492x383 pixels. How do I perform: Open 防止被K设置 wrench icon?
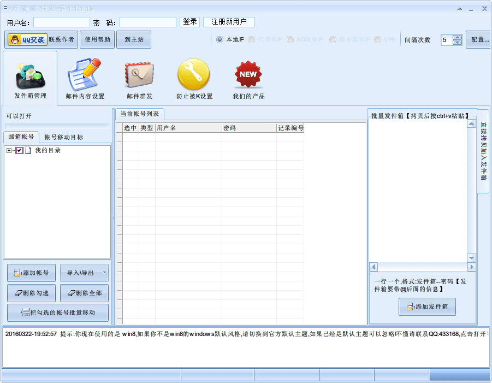[194, 75]
